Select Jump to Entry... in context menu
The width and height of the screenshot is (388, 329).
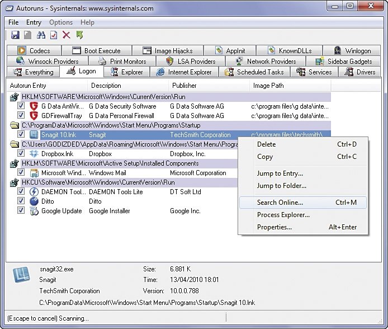(x=303, y=173)
